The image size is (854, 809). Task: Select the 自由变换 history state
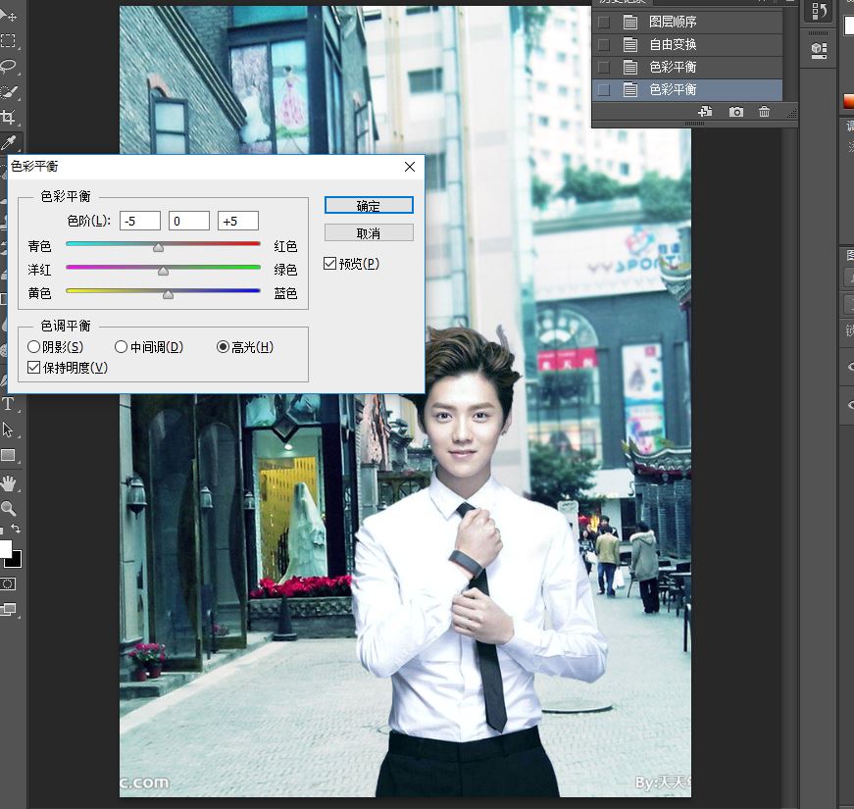tap(687, 45)
